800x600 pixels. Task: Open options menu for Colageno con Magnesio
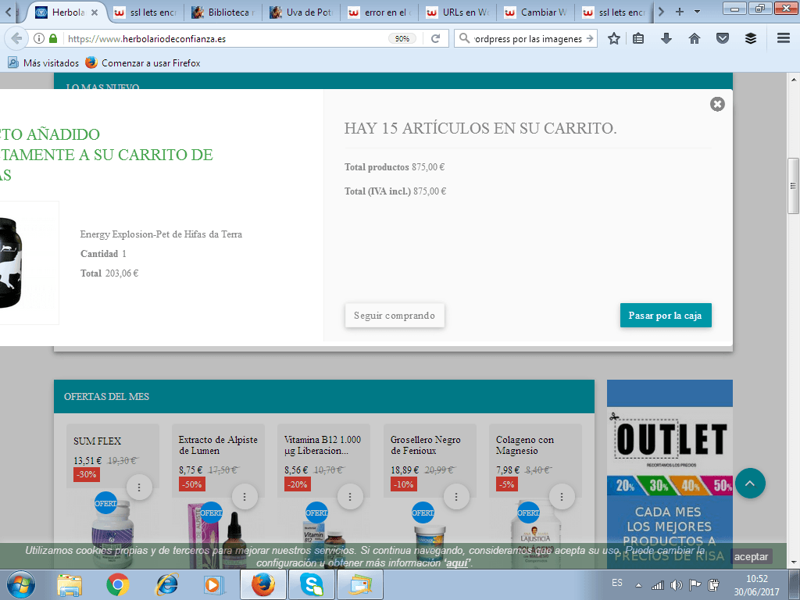(562, 496)
